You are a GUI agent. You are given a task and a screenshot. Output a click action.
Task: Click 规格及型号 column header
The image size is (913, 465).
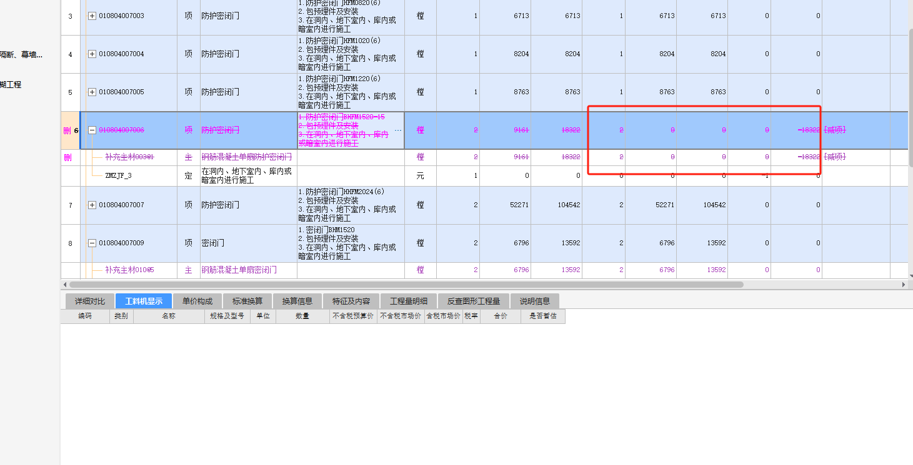click(227, 316)
